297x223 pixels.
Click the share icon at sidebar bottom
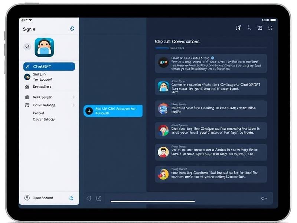(x=72, y=198)
